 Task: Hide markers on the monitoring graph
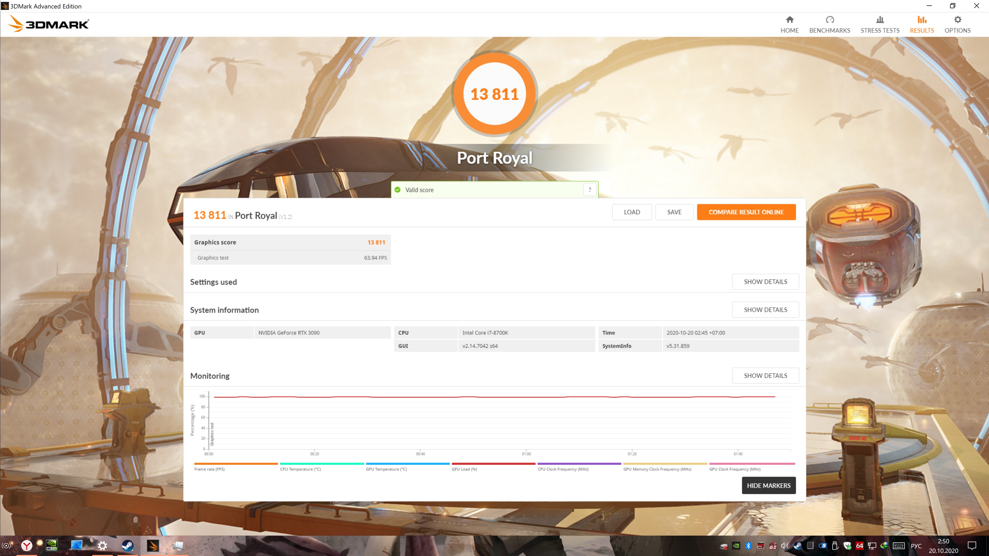768,485
